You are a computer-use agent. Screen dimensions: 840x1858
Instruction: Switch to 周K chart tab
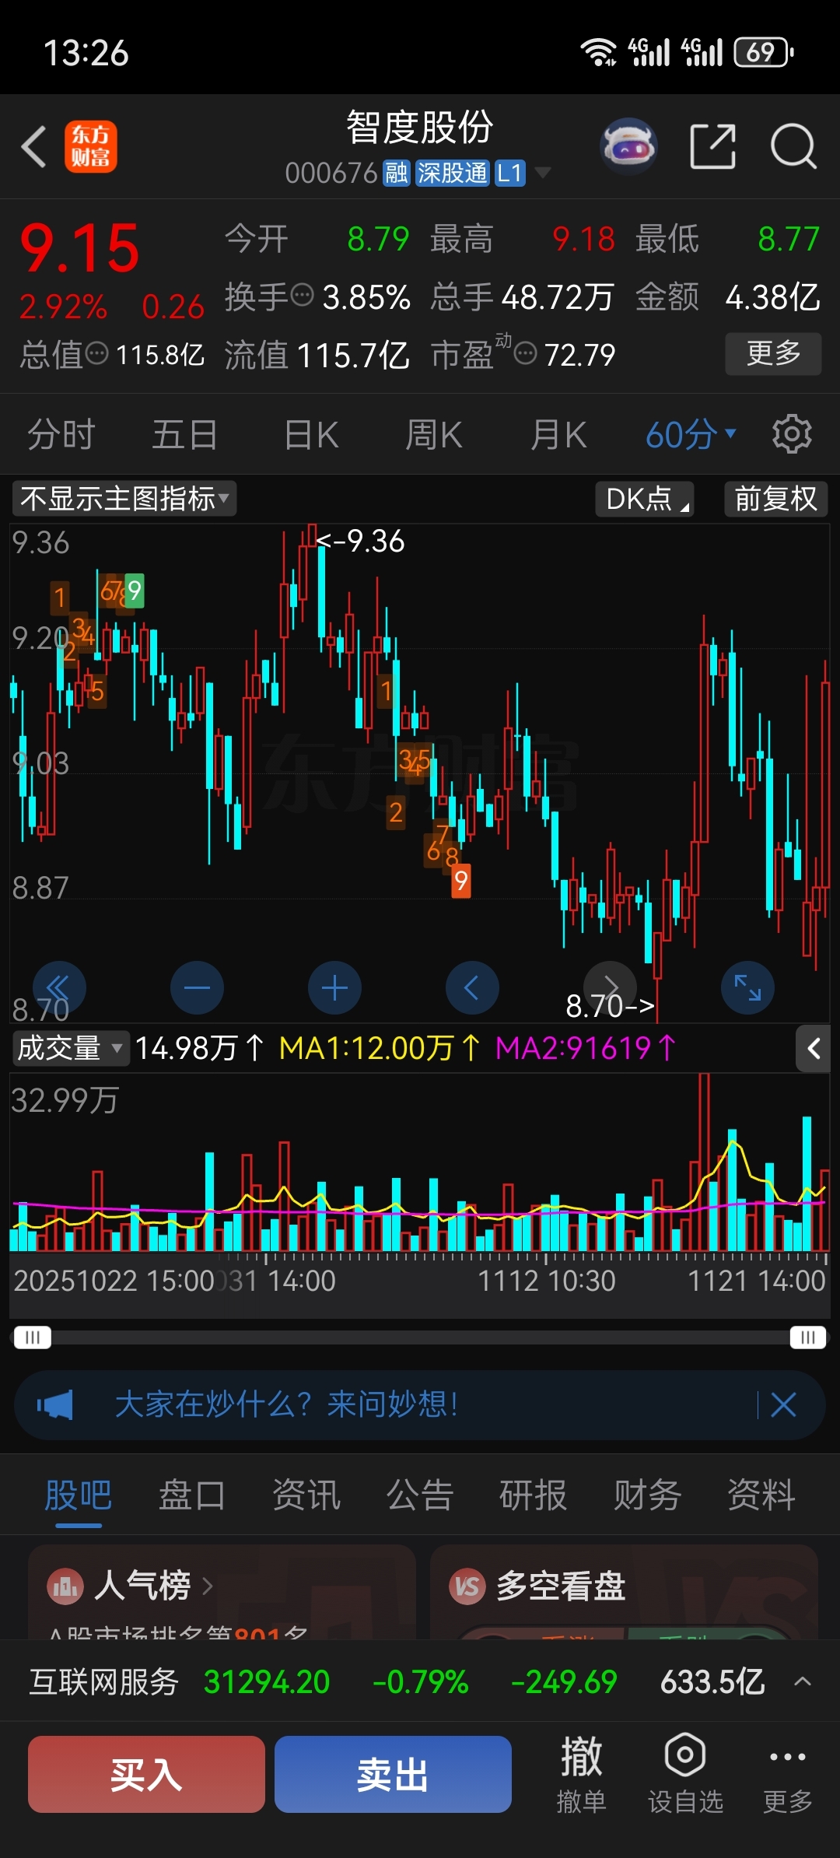[x=434, y=434]
